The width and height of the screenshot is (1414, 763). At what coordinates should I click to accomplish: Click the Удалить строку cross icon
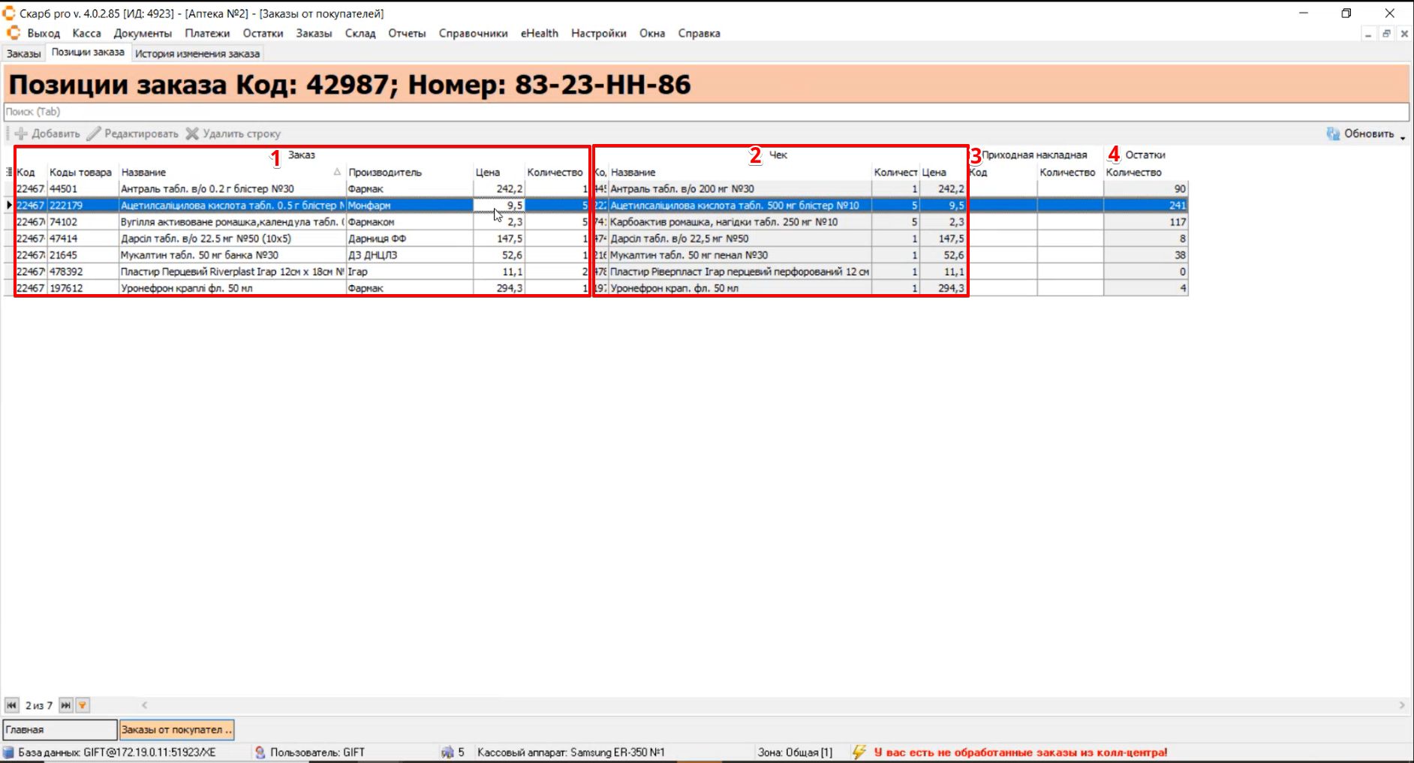point(192,134)
